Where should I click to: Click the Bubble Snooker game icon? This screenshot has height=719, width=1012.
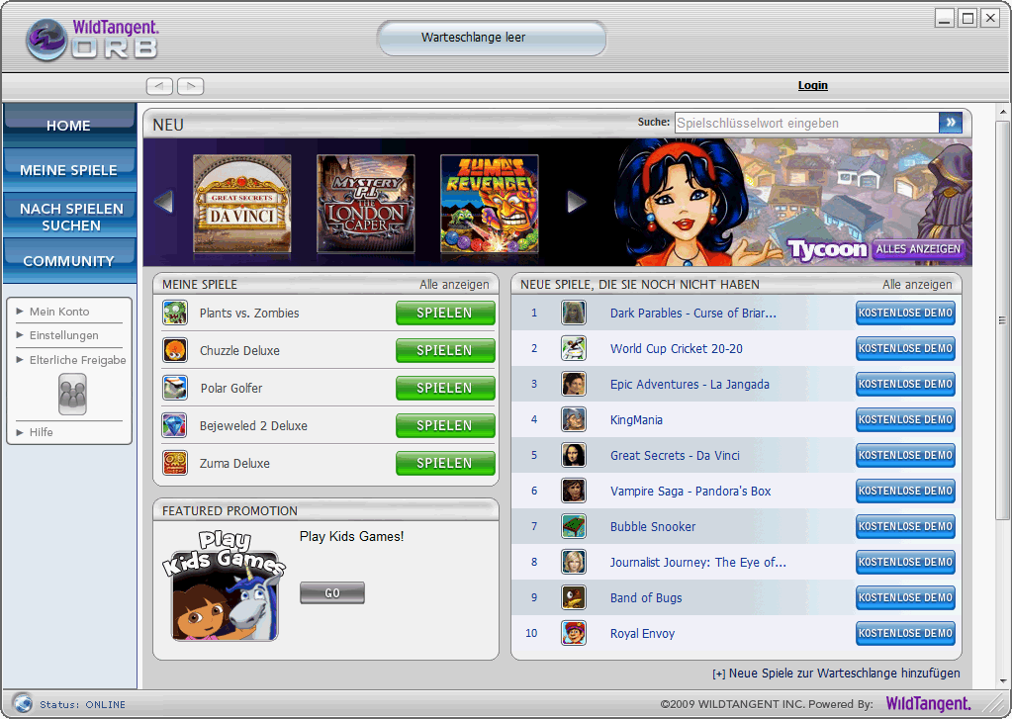[x=573, y=527]
